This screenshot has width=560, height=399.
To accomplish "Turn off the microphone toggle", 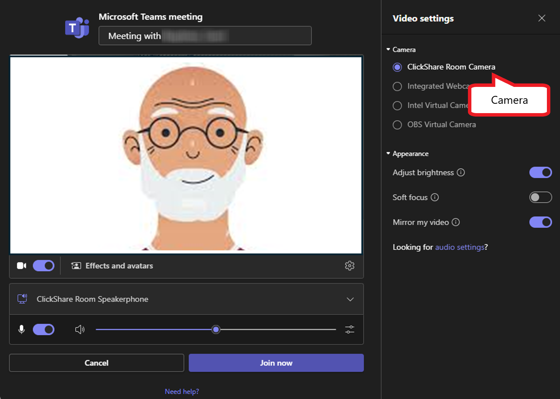I will pos(43,329).
